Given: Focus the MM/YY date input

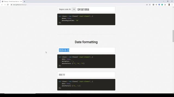Looking at the screenshot, I should (x=86, y=75).
